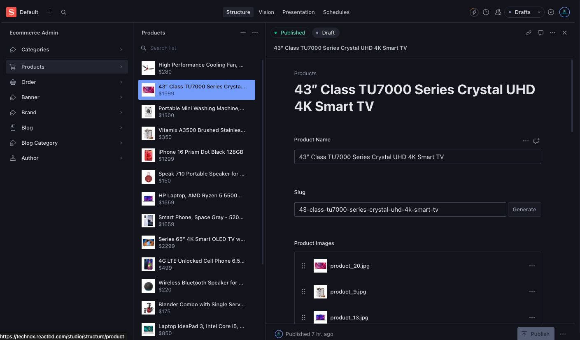Open search with the top magnifier icon

[64, 12]
